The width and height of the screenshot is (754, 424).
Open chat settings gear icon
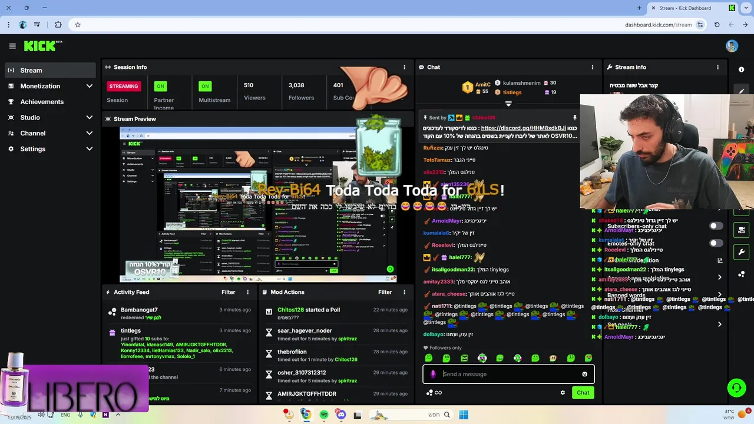pos(563,393)
